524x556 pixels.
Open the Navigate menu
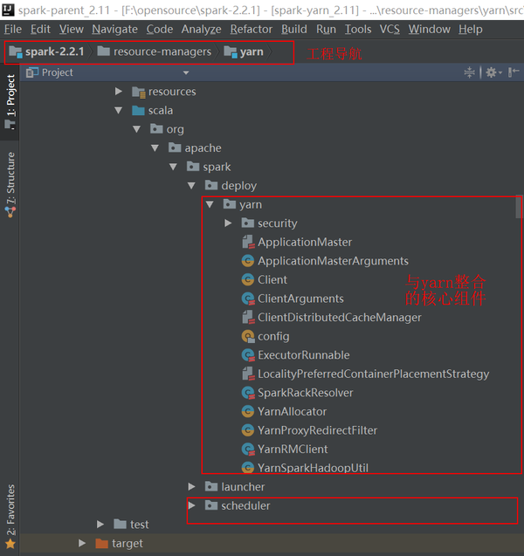click(114, 29)
